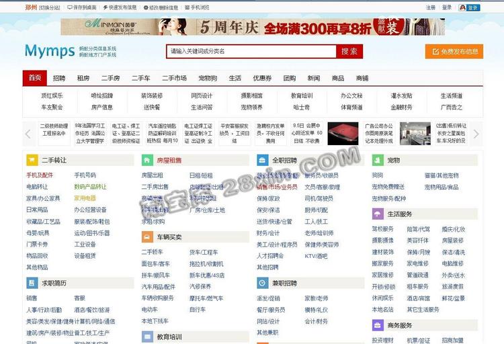Open the 房屋出租 link

pyautogui.click(x=152, y=175)
